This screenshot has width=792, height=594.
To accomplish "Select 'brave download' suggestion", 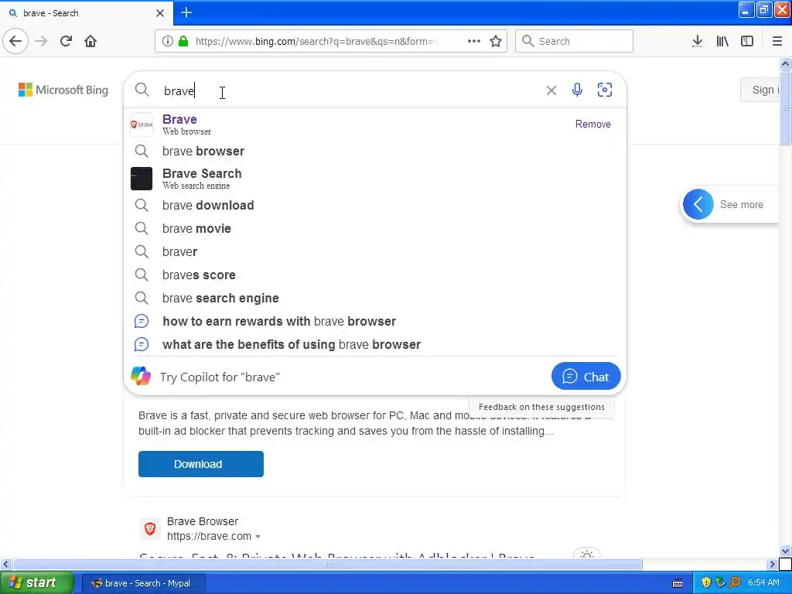I will pyautogui.click(x=374, y=205).
